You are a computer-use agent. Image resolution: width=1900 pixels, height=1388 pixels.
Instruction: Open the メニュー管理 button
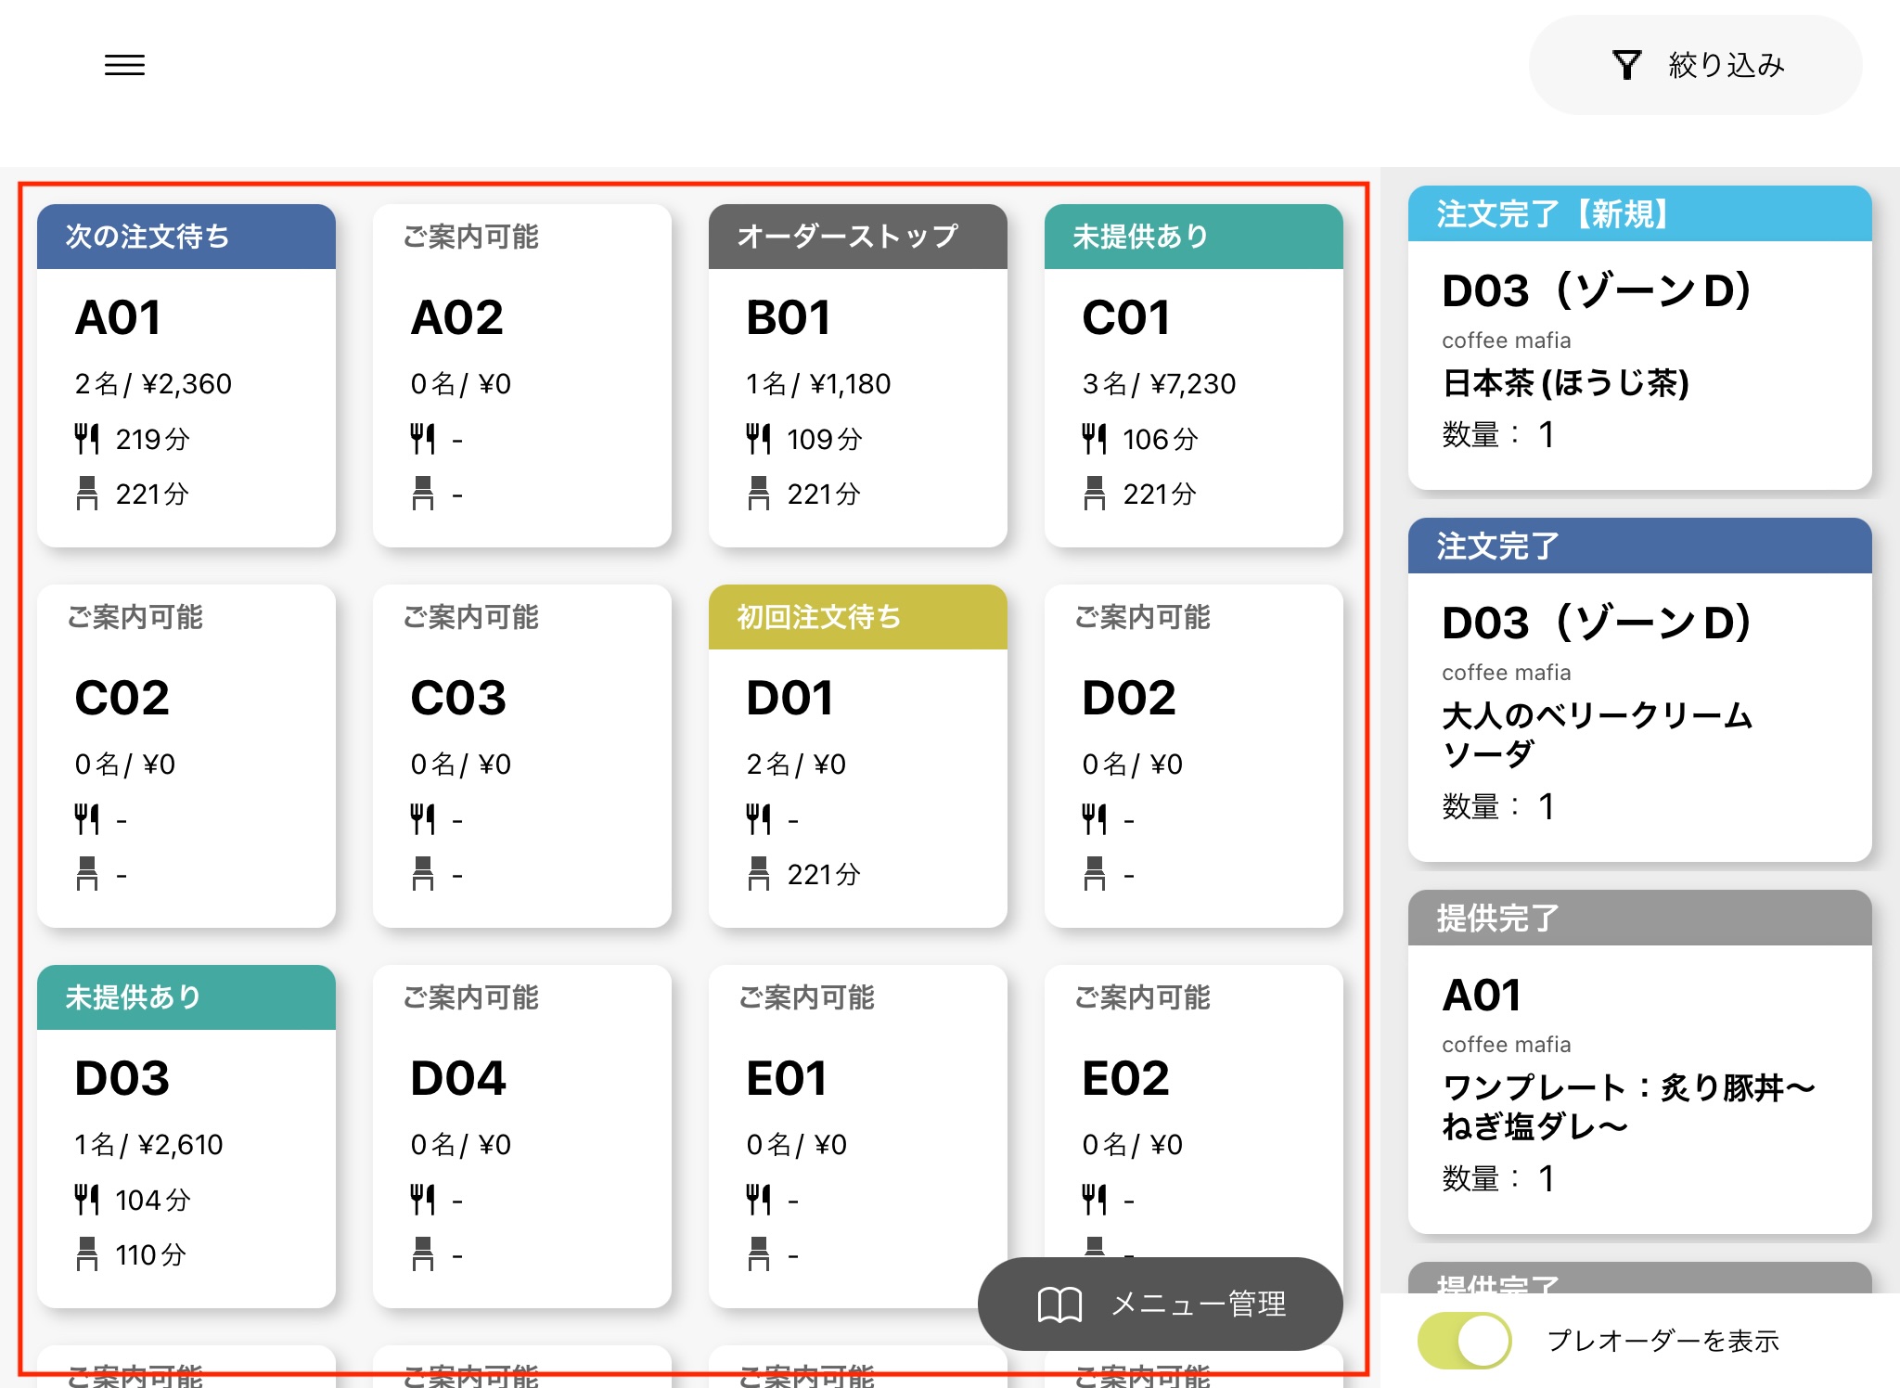point(1160,1304)
